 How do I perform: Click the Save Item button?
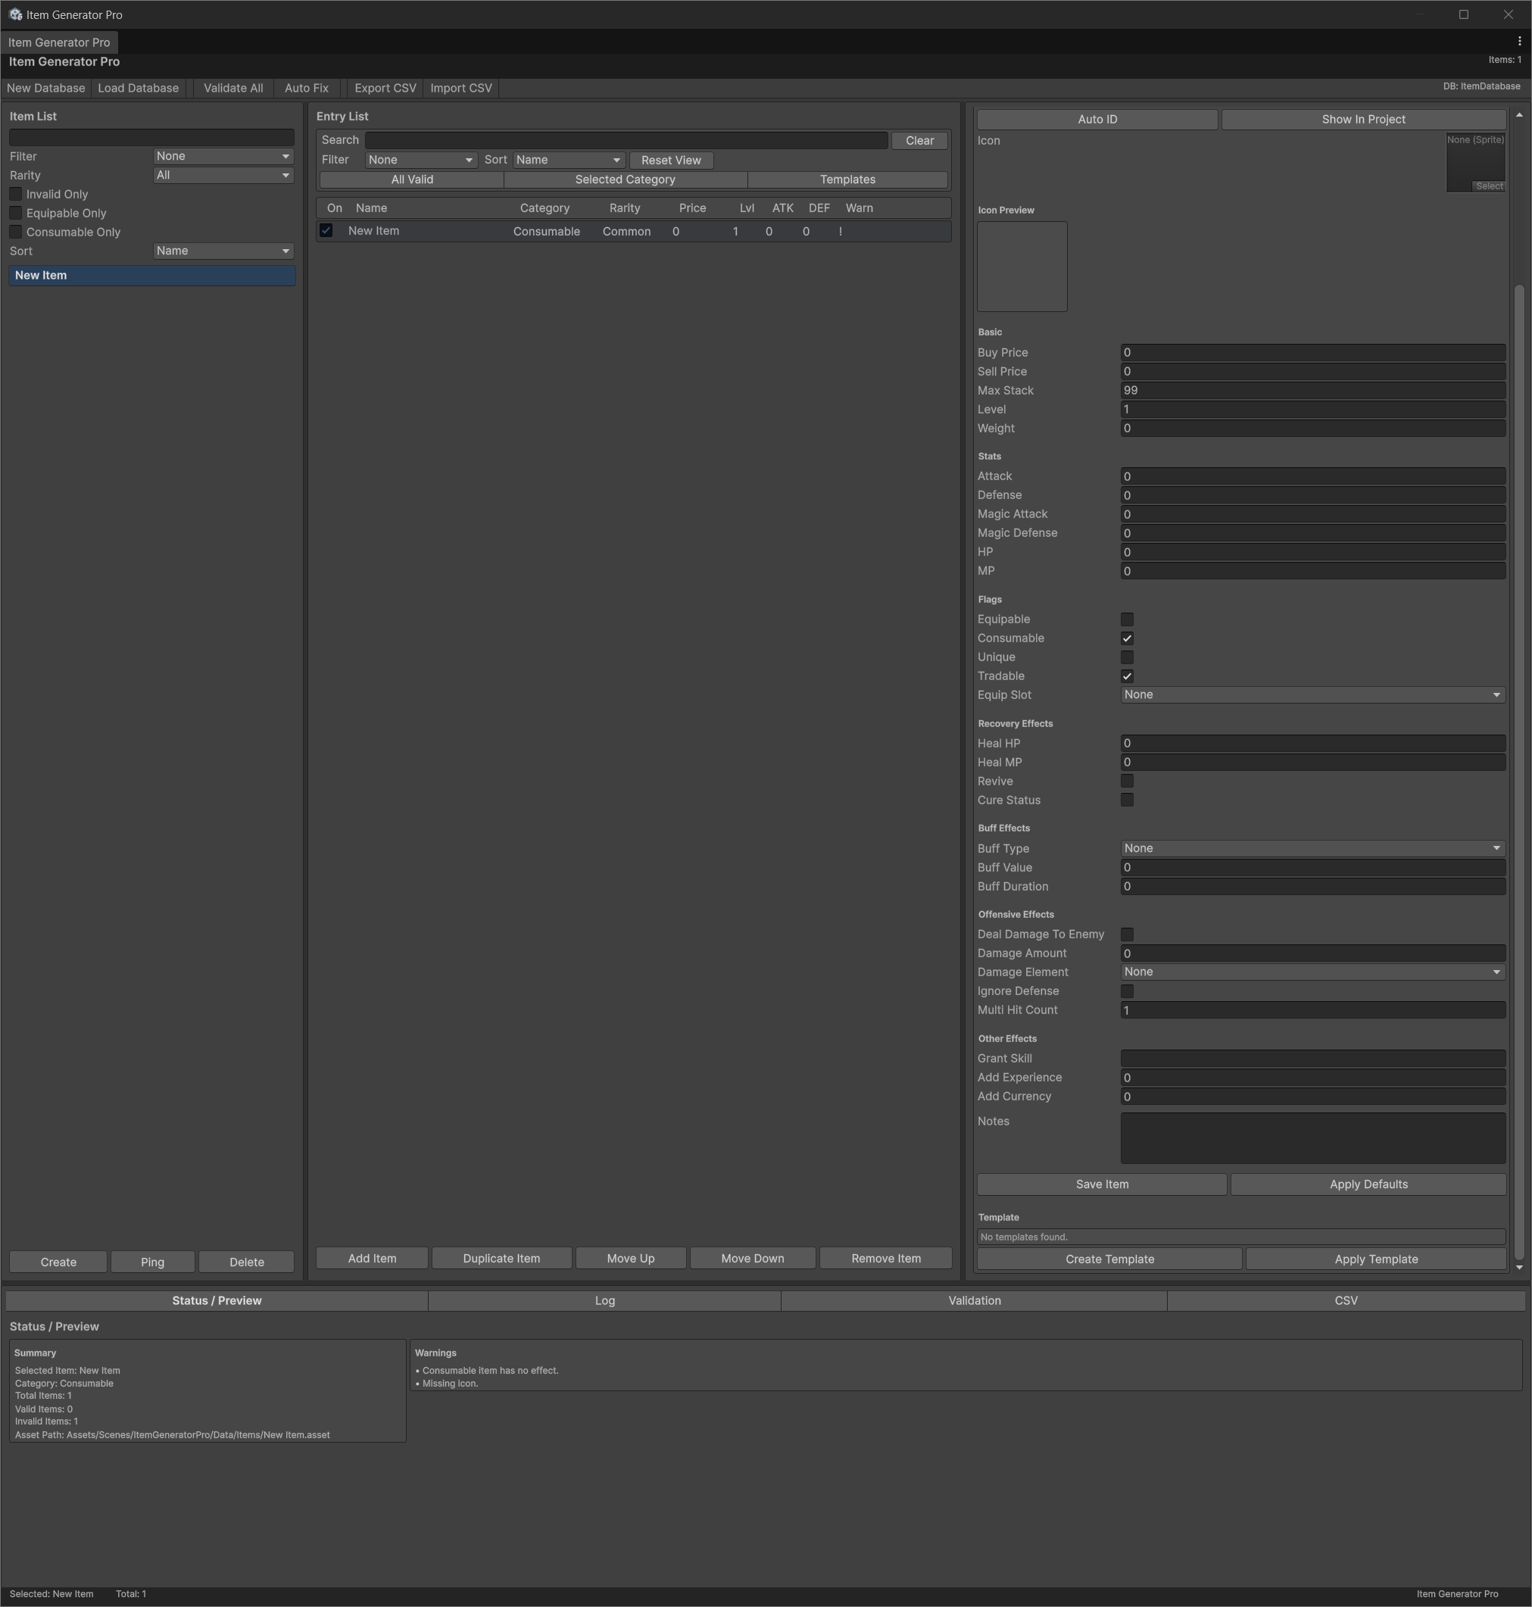(1102, 1185)
